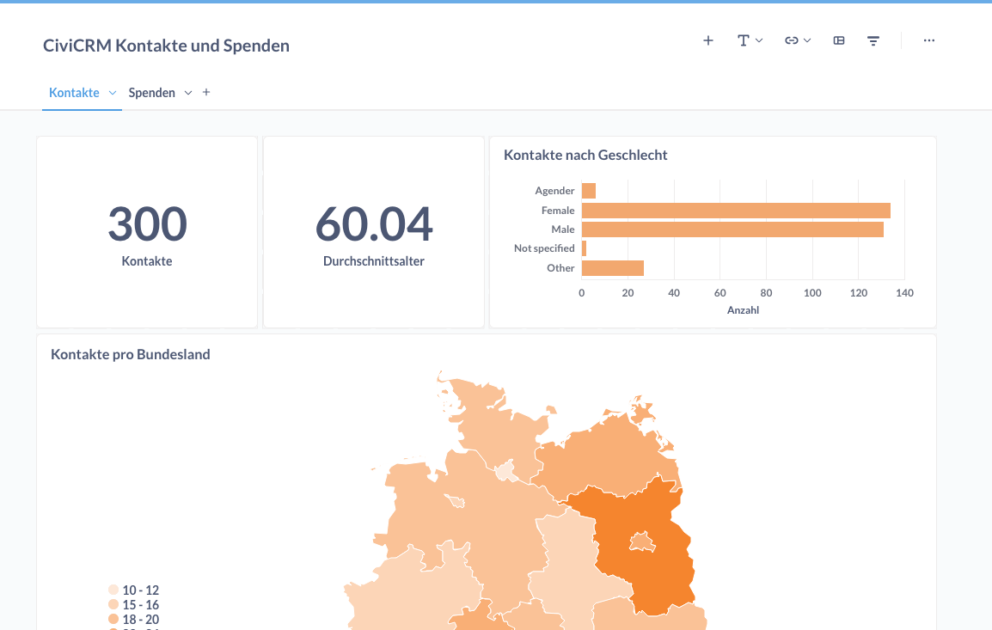Expand the text card dropdown arrow
The image size is (992, 630).
pos(760,40)
